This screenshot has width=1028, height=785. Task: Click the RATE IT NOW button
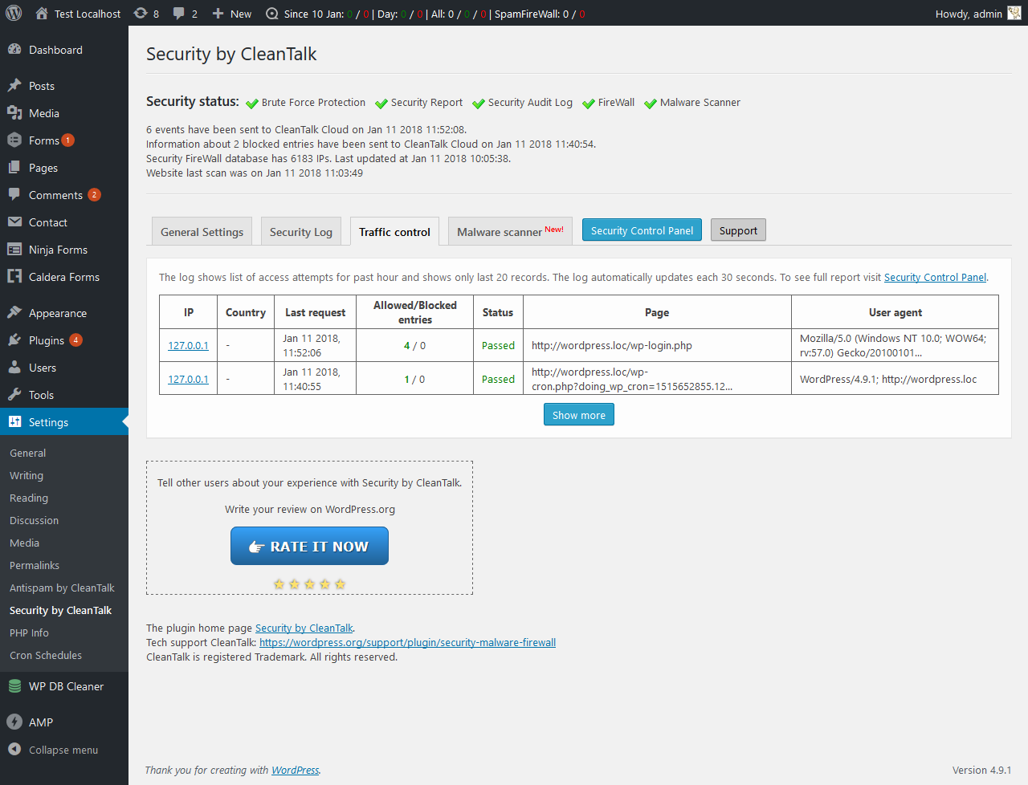coord(309,546)
